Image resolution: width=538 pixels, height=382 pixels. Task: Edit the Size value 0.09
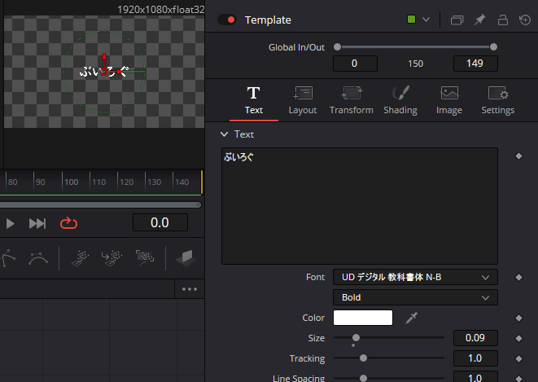point(475,338)
